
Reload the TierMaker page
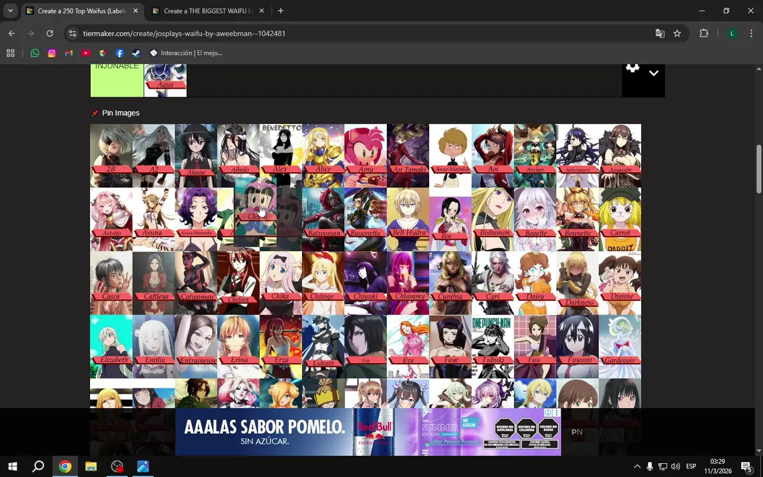click(50, 34)
